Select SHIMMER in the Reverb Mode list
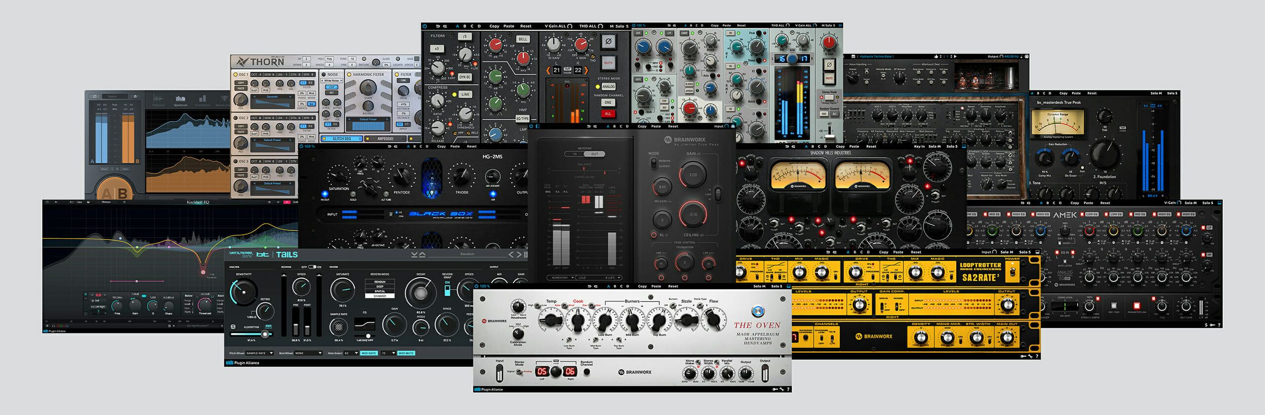This screenshot has height=415, width=1265. coord(379,296)
